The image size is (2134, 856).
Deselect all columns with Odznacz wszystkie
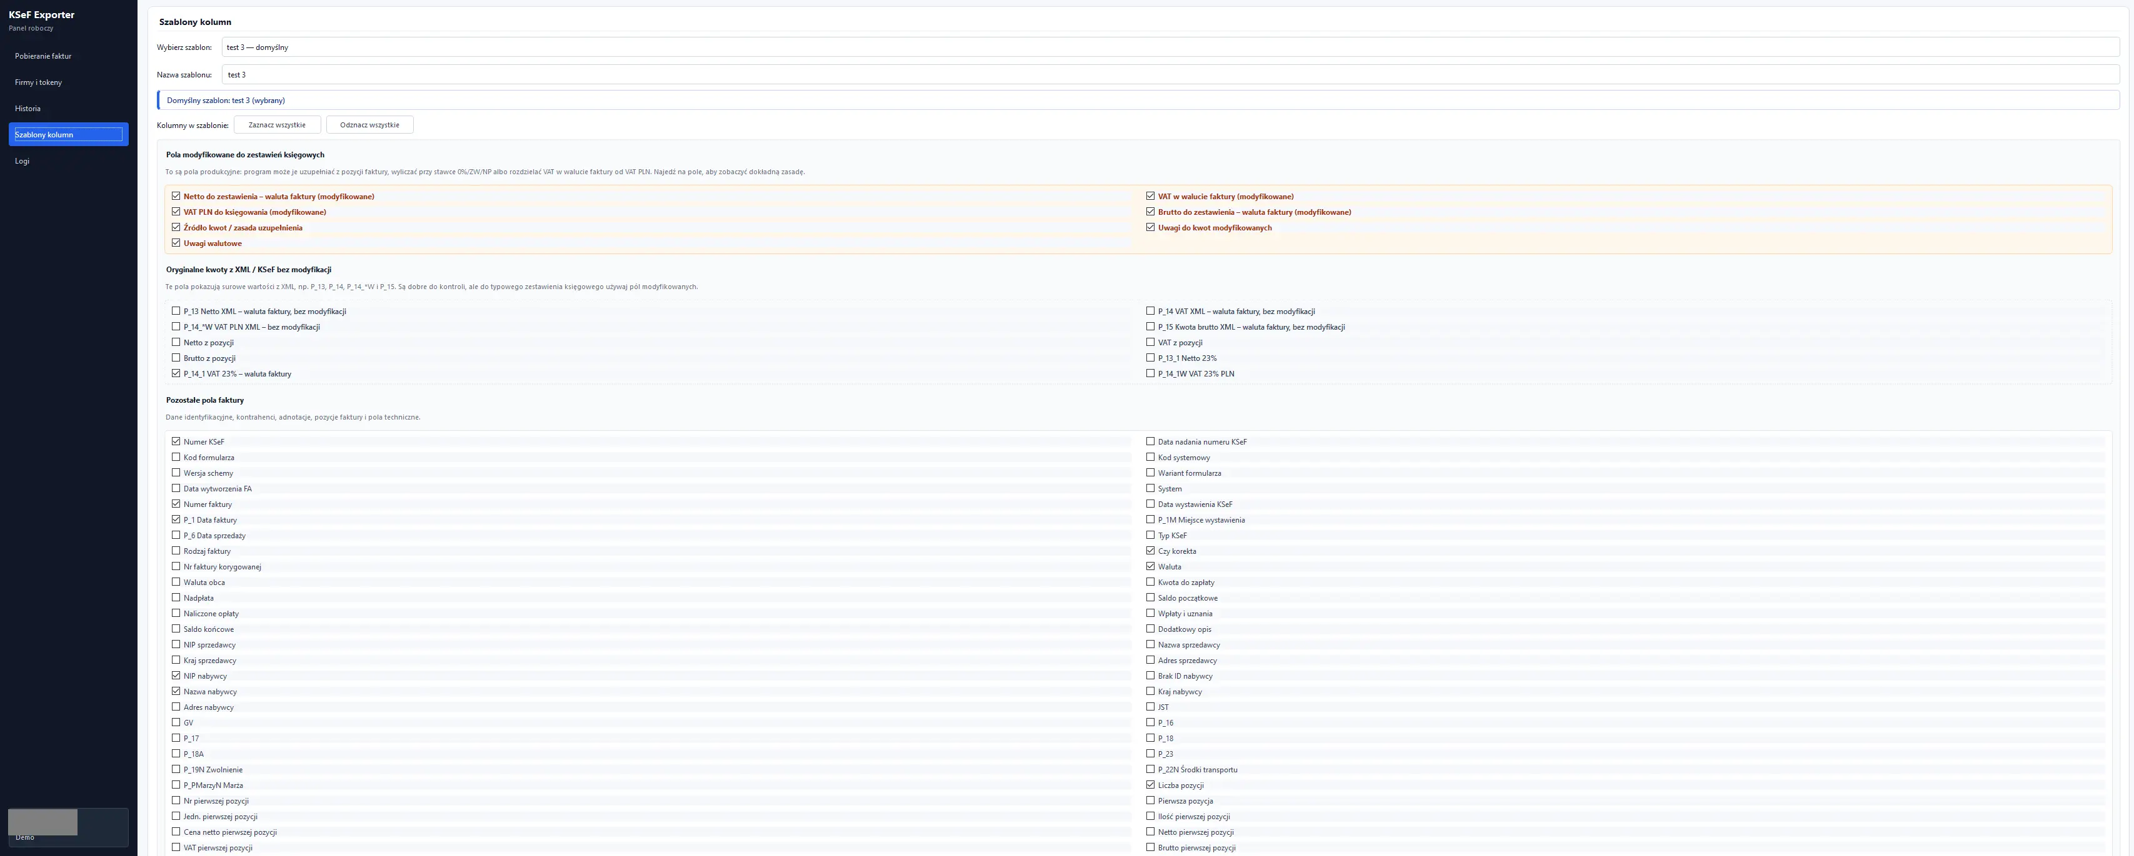click(x=369, y=125)
